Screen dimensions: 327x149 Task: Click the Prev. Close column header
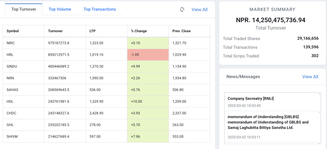pos(181,31)
